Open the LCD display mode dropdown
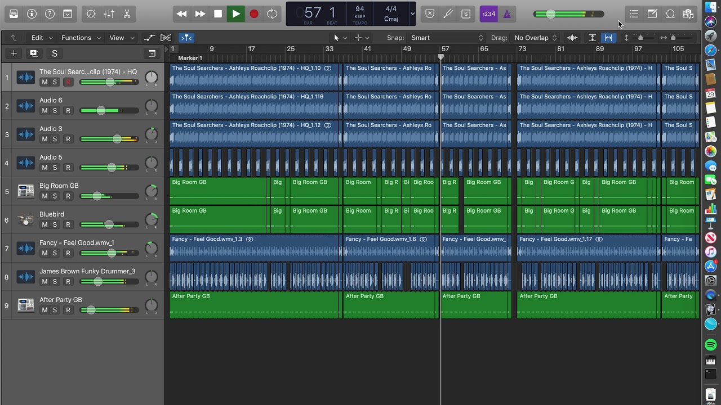 (413, 14)
